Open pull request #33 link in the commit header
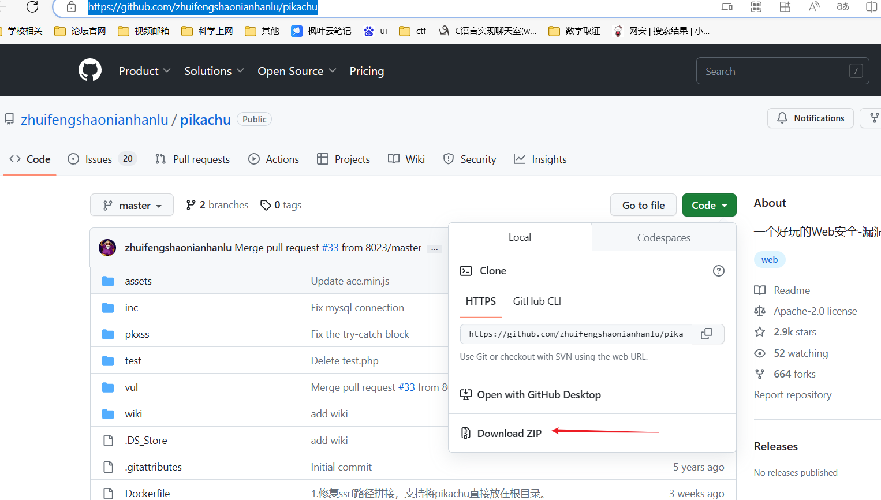This screenshot has width=881, height=500. (x=330, y=248)
